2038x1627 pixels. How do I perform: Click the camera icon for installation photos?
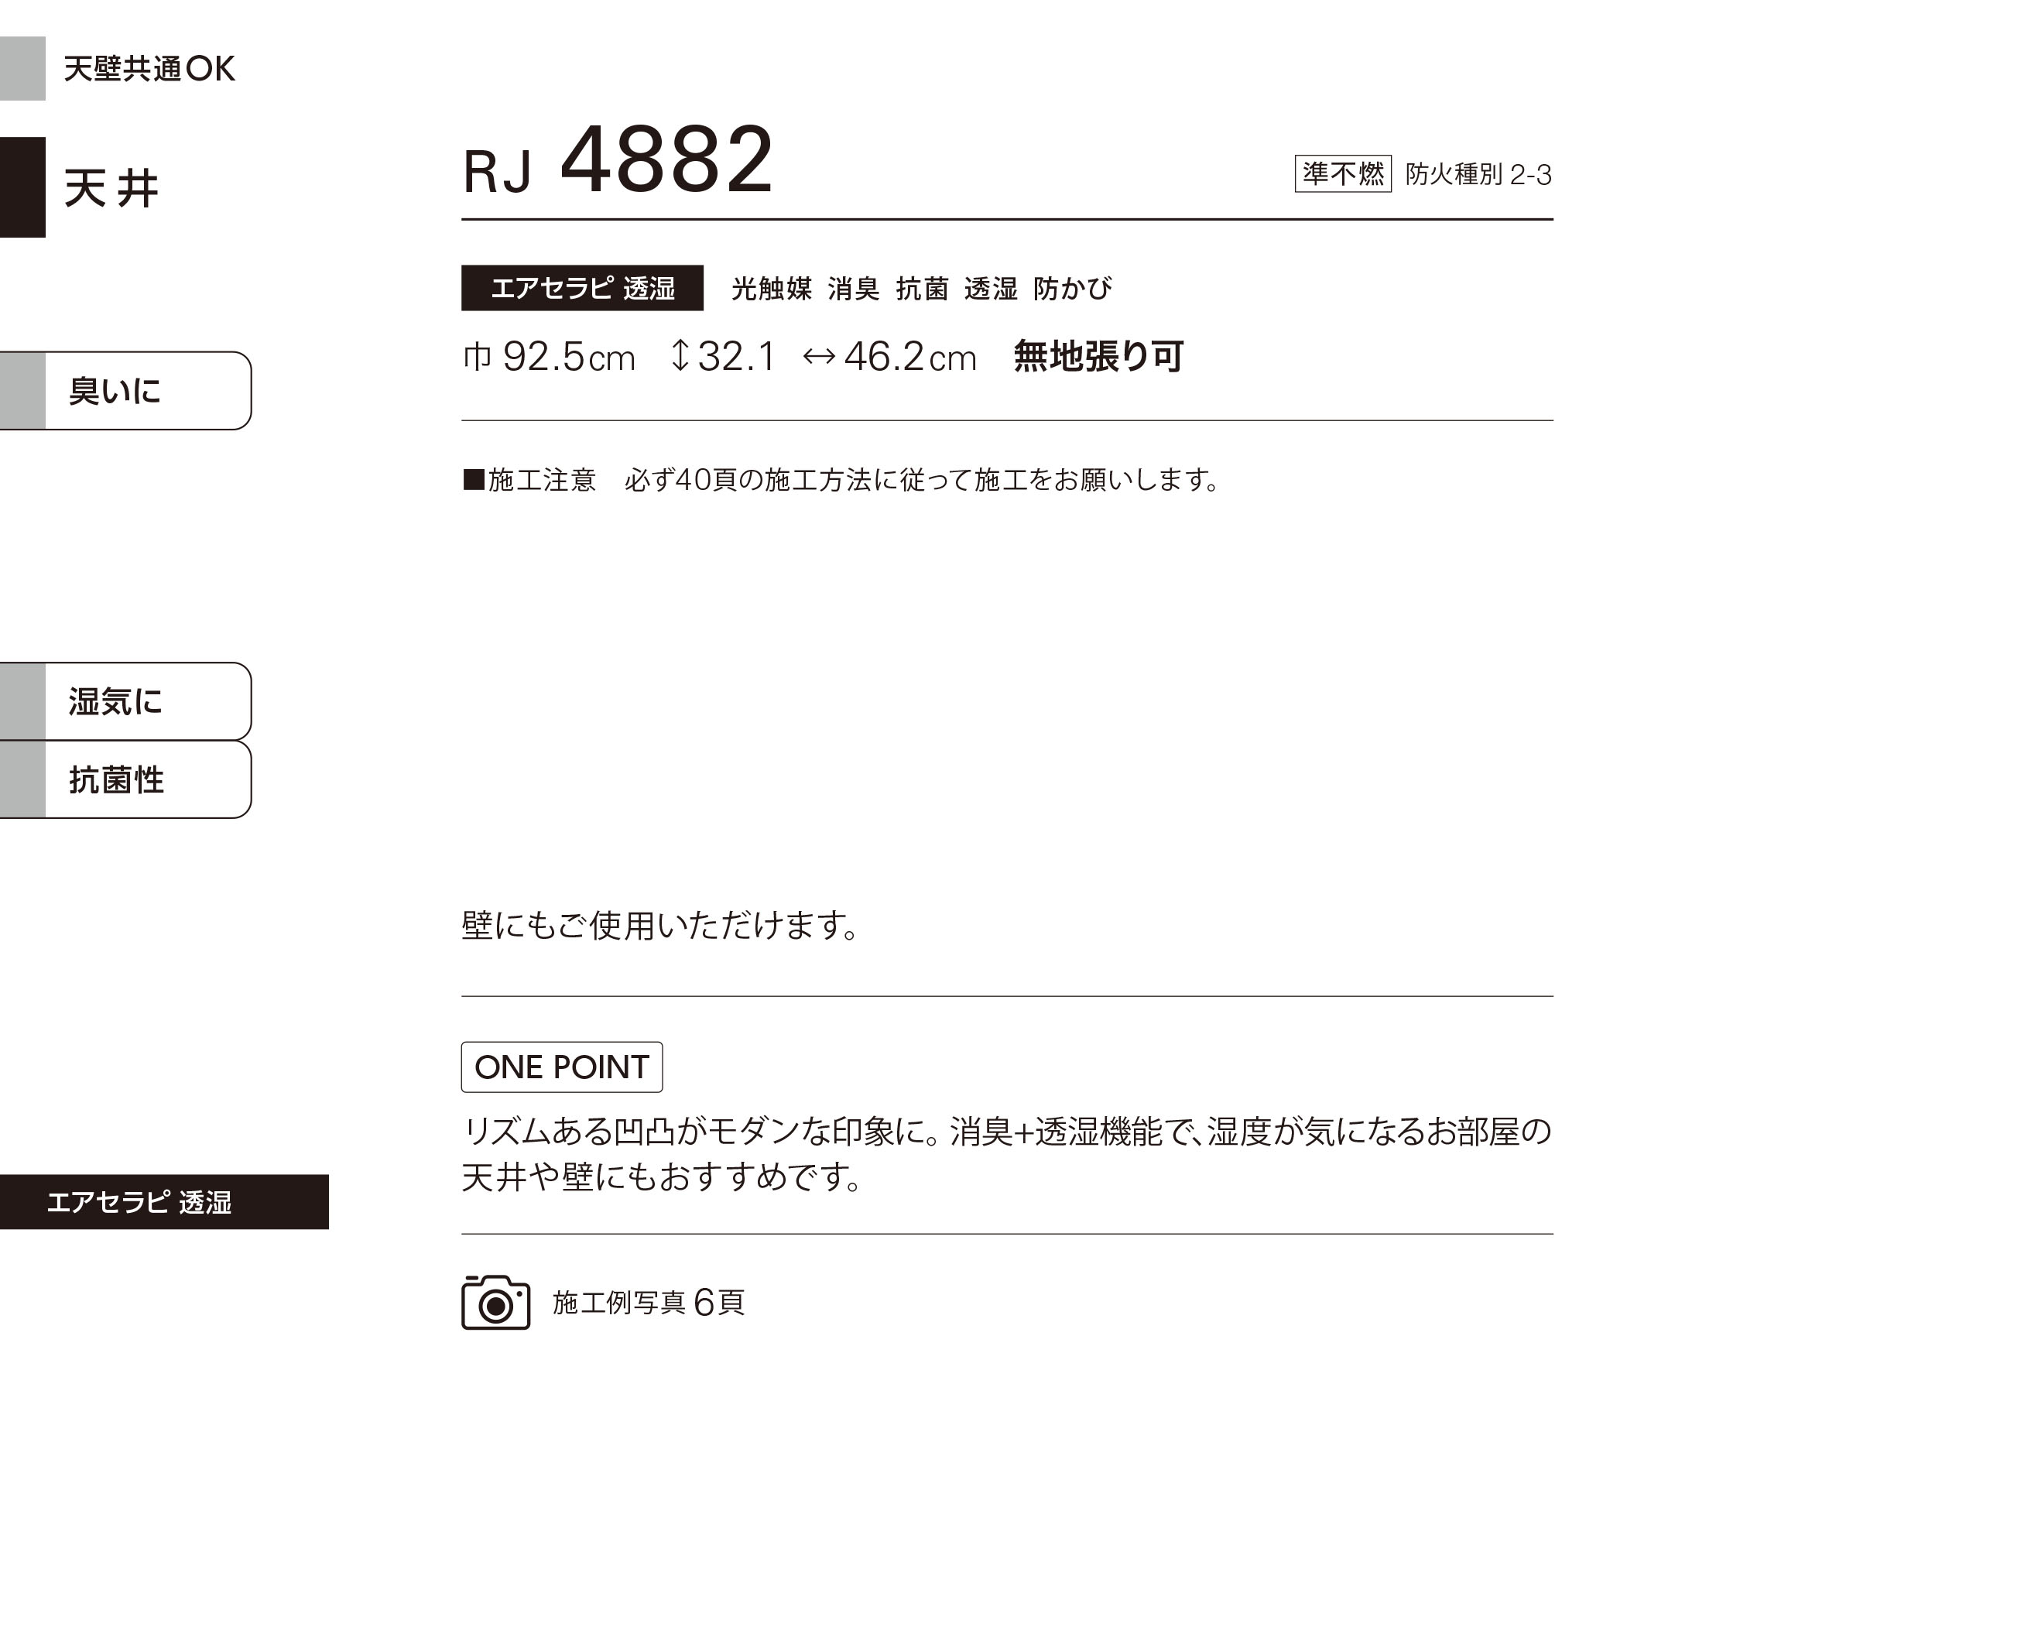pyautogui.click(x=495, y=1303)
